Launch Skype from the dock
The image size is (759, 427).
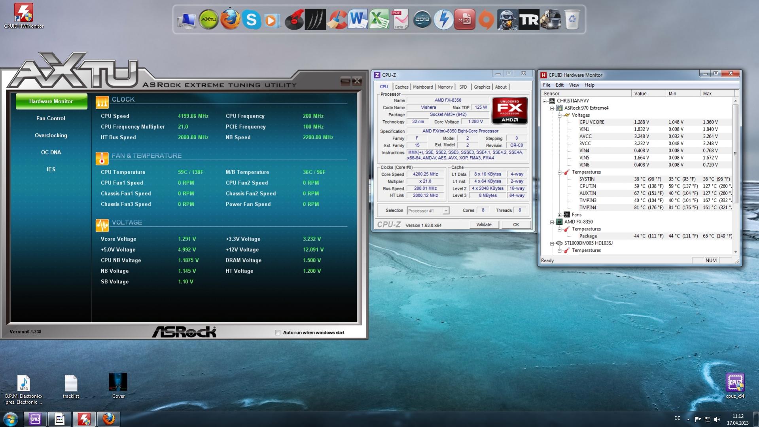252,19
